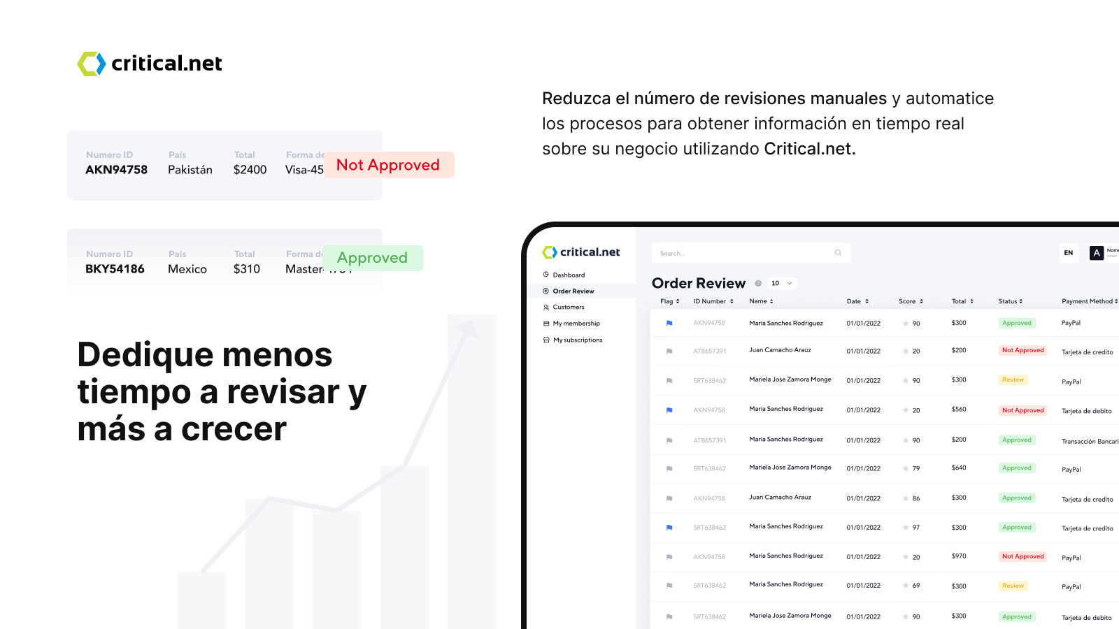Toggle the flag on the $970 order row

tap(669, 557)
